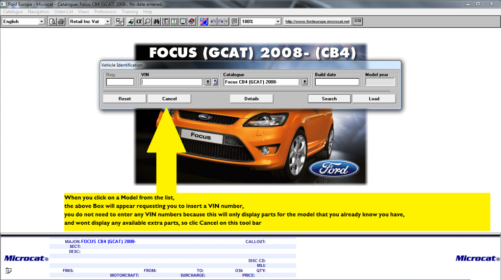Screen dimensions: 501x280
Task: Click the small notes icon under Microcat logo
Action: point(8,270)
